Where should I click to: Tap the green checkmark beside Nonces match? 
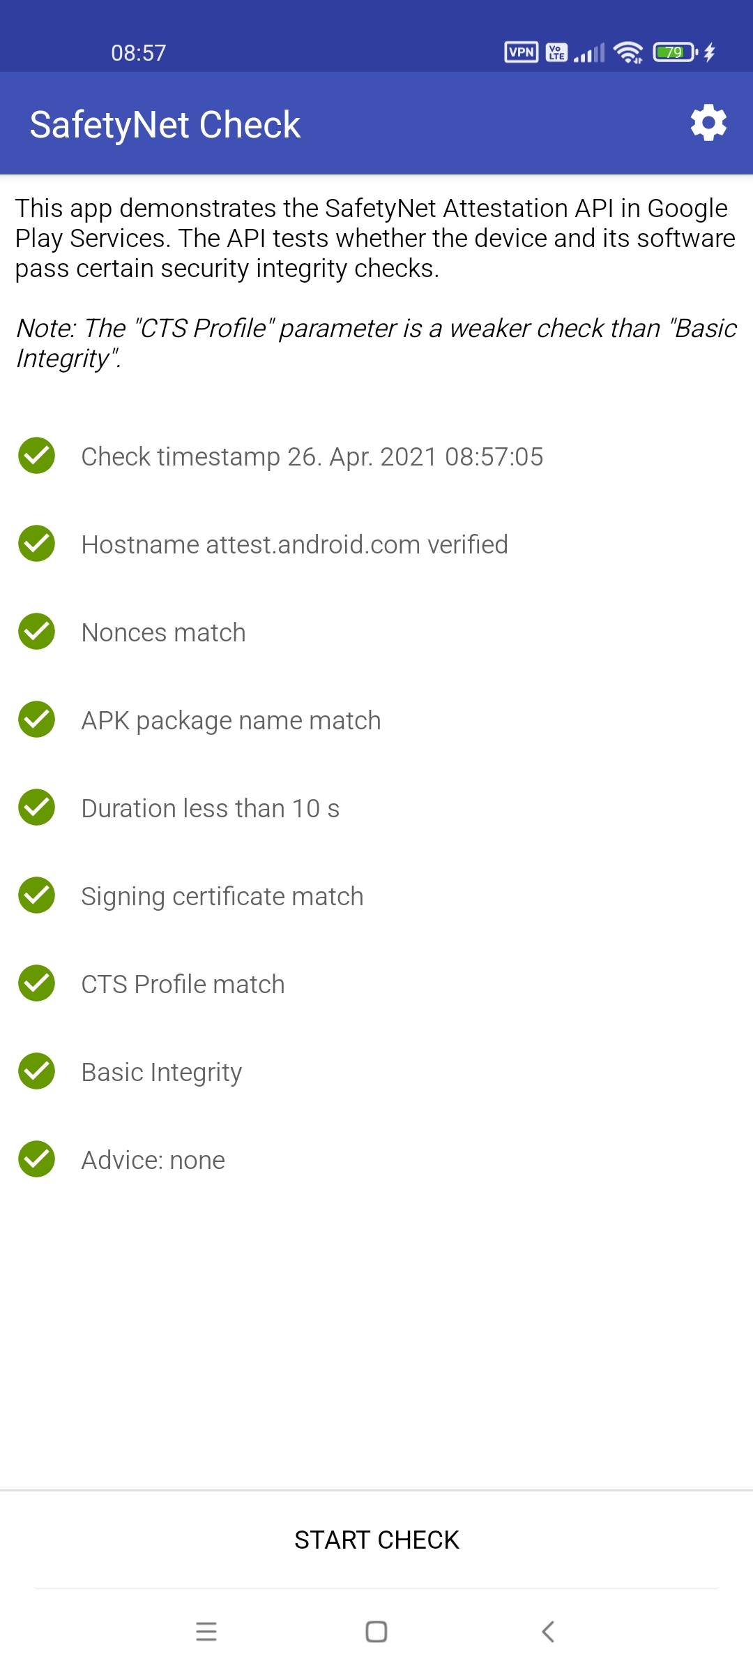37,632
